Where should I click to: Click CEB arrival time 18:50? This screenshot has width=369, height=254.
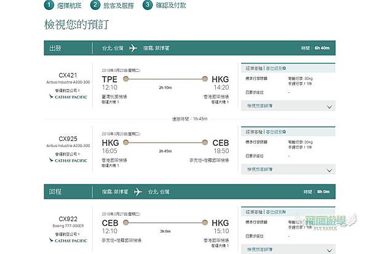(x=221, y=151)
